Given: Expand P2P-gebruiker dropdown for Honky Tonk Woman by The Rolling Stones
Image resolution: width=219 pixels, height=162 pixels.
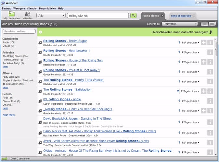Looking at the screenshot, I should 190,82.
